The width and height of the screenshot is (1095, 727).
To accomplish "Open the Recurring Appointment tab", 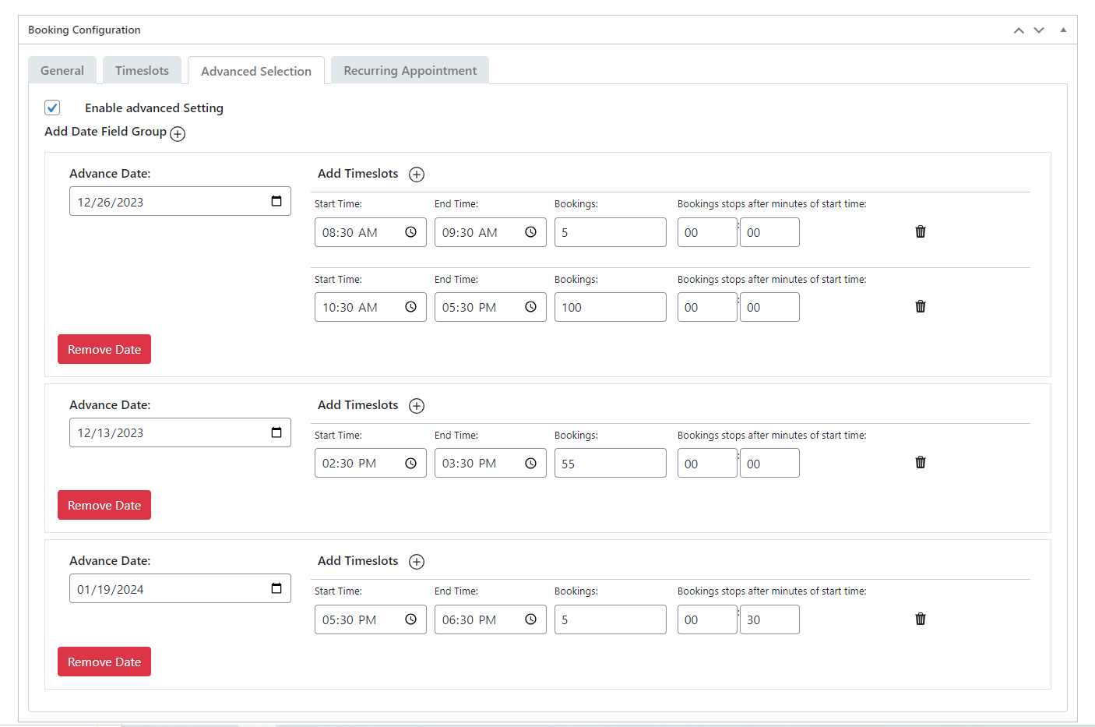I will coord(410,70).
